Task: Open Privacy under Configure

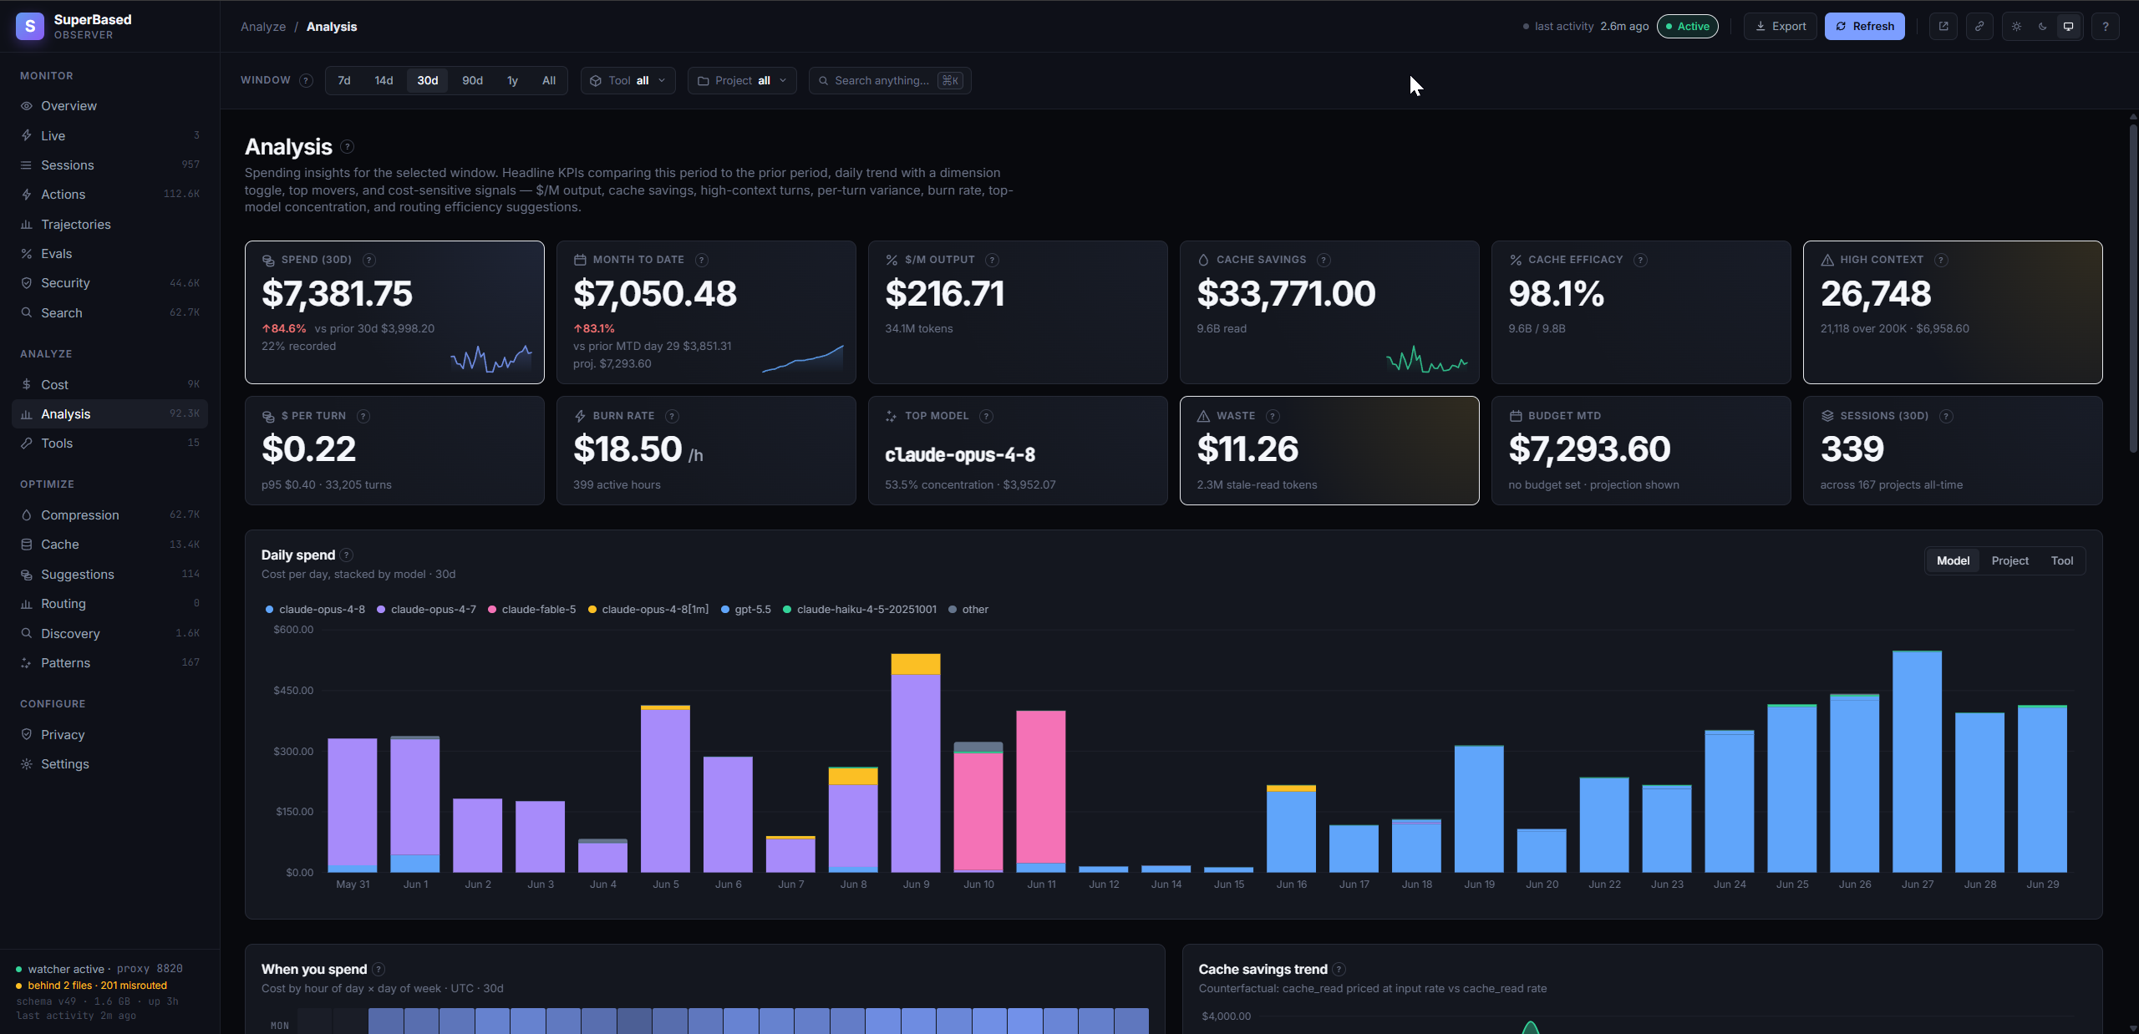Action: point(109,735)
